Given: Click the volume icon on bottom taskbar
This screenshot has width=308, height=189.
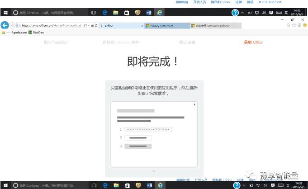Looking at the screenshot, I should (265, 185).
